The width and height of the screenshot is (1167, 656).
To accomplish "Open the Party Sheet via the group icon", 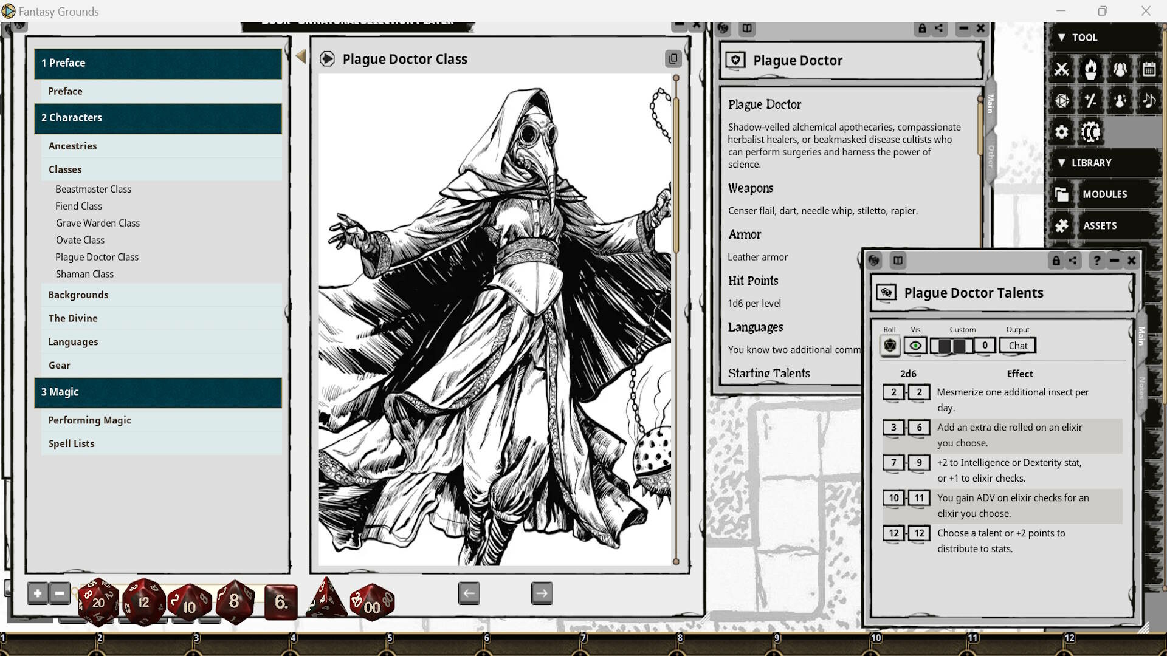I will pos(1121,69).
